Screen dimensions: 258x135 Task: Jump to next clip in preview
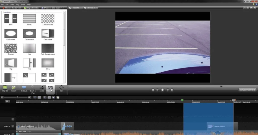click(x=172, y=90)
